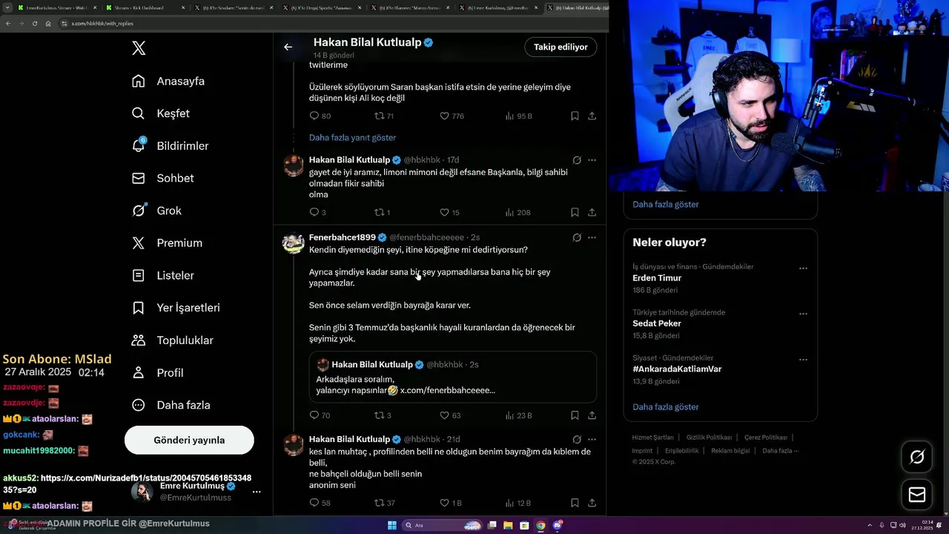The image size is (949, 534).
Task: Open Premium in the sidebar
Action: [x=167, y=243]
